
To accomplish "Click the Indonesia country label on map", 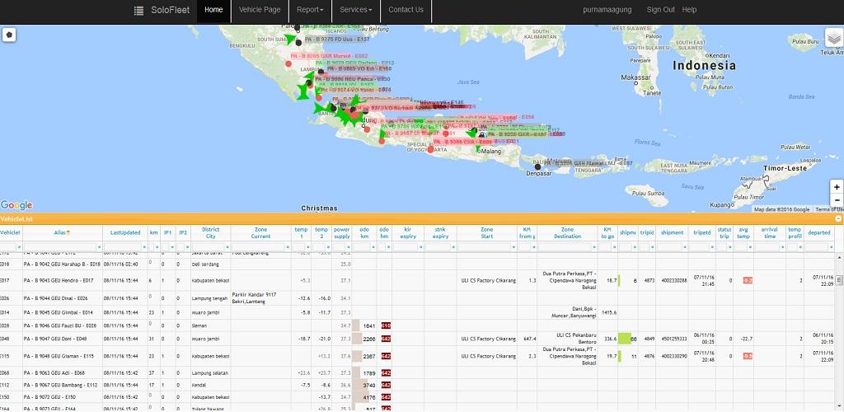I will click(x=704, y=66).
